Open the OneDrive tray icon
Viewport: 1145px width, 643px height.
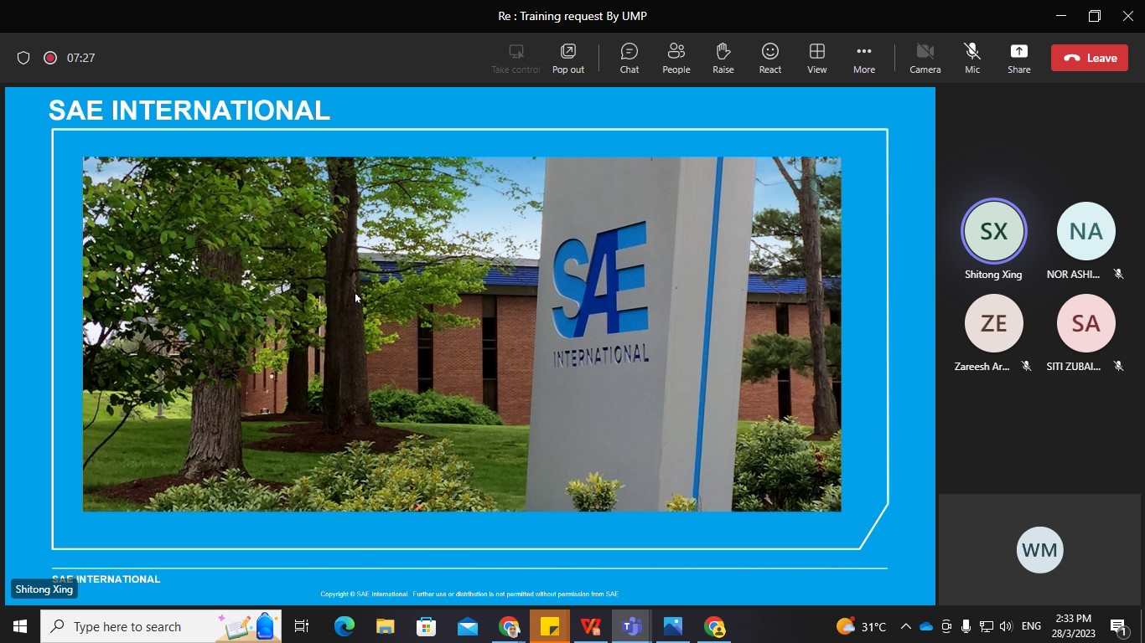(x=925, y=626)
